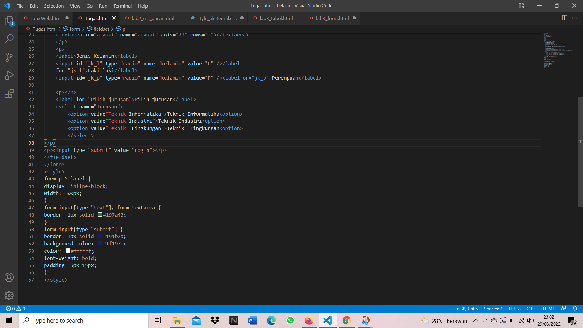Image resolution: width=583 pixels, height=328 pixels.
Task: Open WhatsApp from the taskbar
Action: click(x=290, y=320)
